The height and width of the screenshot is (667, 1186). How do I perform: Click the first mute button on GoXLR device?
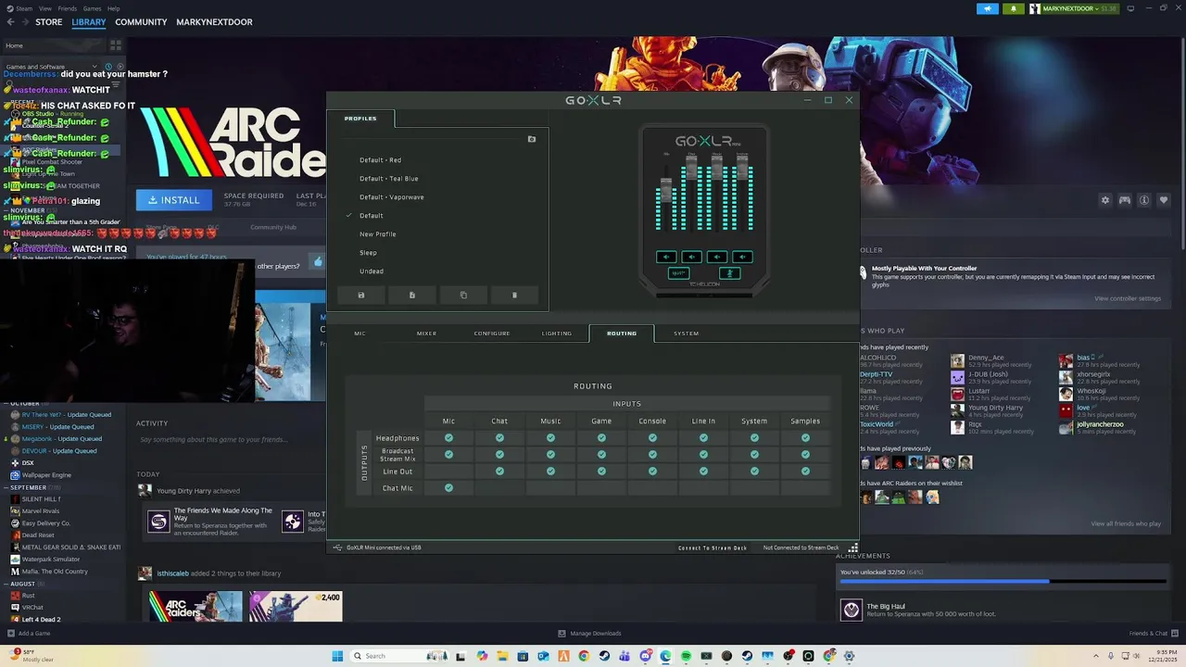pos(666,257)
